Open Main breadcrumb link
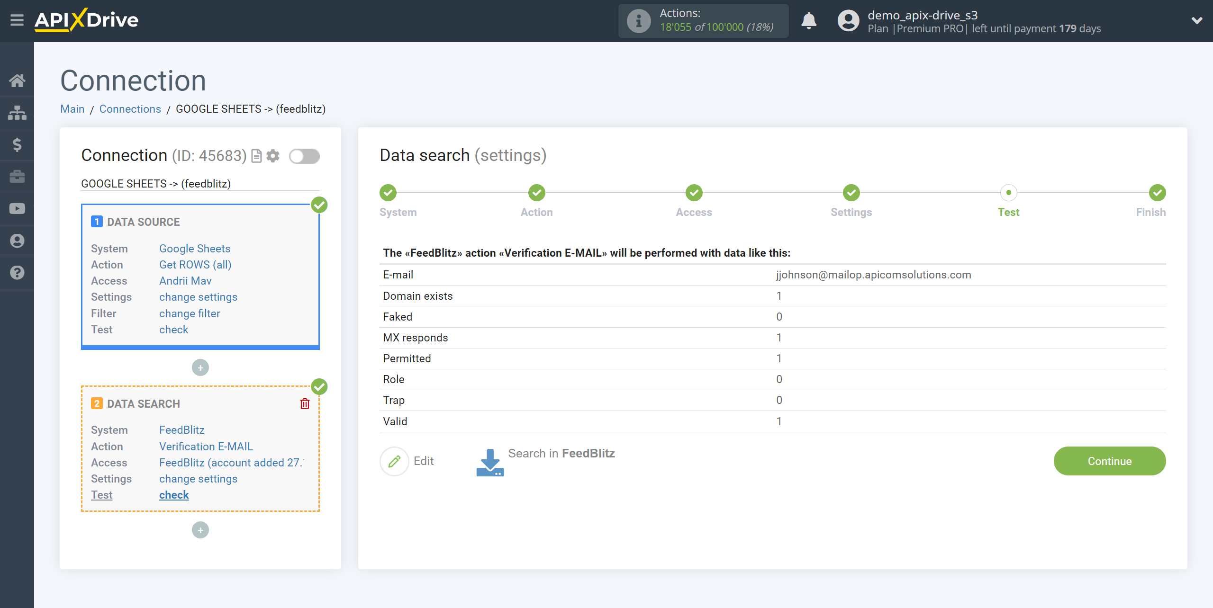 pyautogui.click(x=72, y=109)
